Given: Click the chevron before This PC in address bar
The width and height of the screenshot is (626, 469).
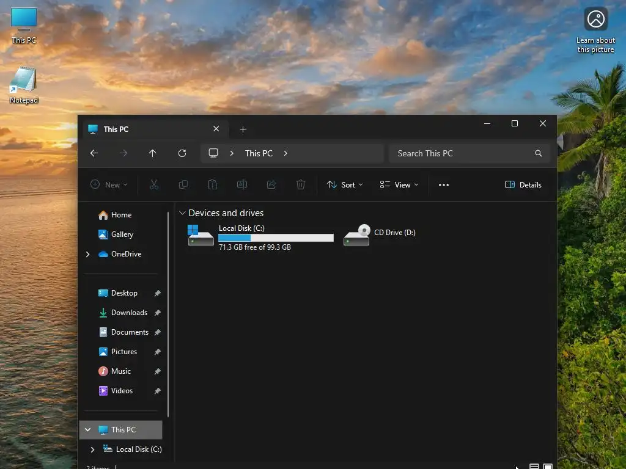Looking at the screenshot, I should pos(232,153).
